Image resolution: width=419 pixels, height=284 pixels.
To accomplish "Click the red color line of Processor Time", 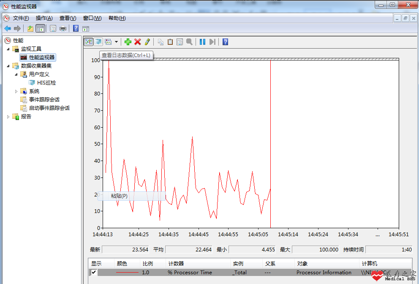I will (x=127, y=272).
